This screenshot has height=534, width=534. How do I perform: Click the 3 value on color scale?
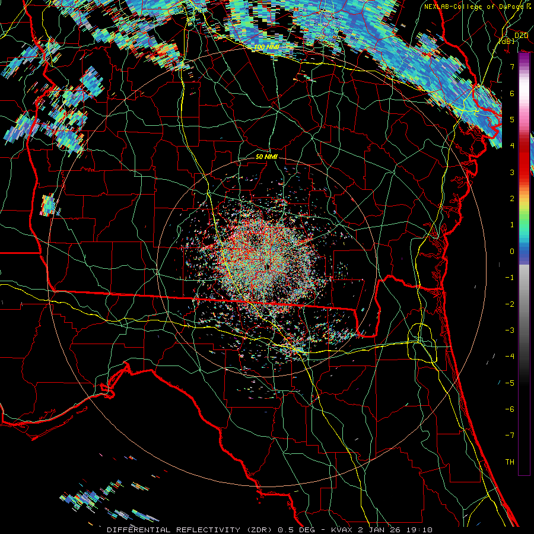[512, 172]
